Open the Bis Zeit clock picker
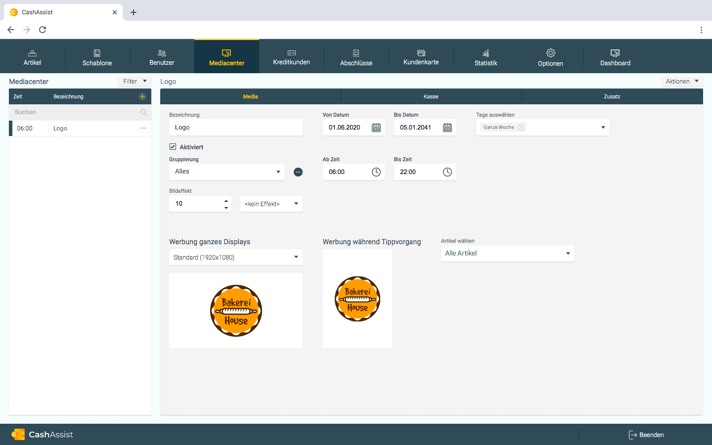This screenshot has width=712, height=445. click(447, 172)
